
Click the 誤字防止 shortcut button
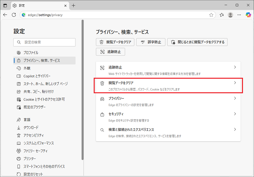click(x=151, y=42)
